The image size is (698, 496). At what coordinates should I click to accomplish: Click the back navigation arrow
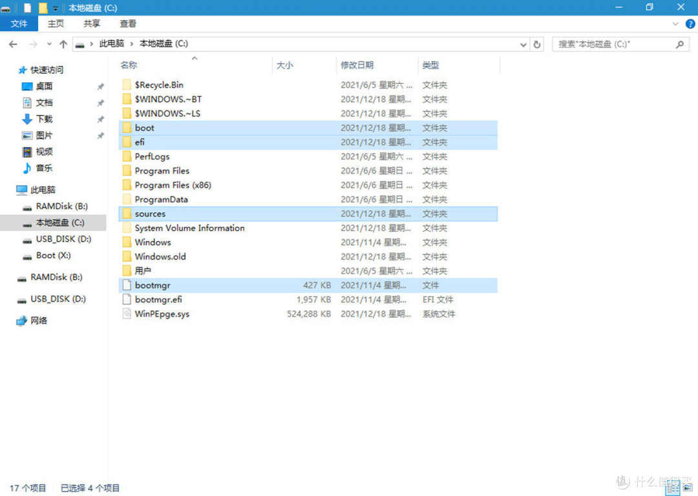13,44
